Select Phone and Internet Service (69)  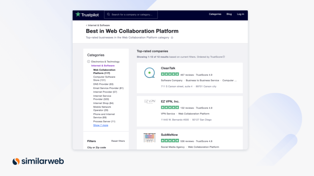pyautogui.click(x=104, y=116)
